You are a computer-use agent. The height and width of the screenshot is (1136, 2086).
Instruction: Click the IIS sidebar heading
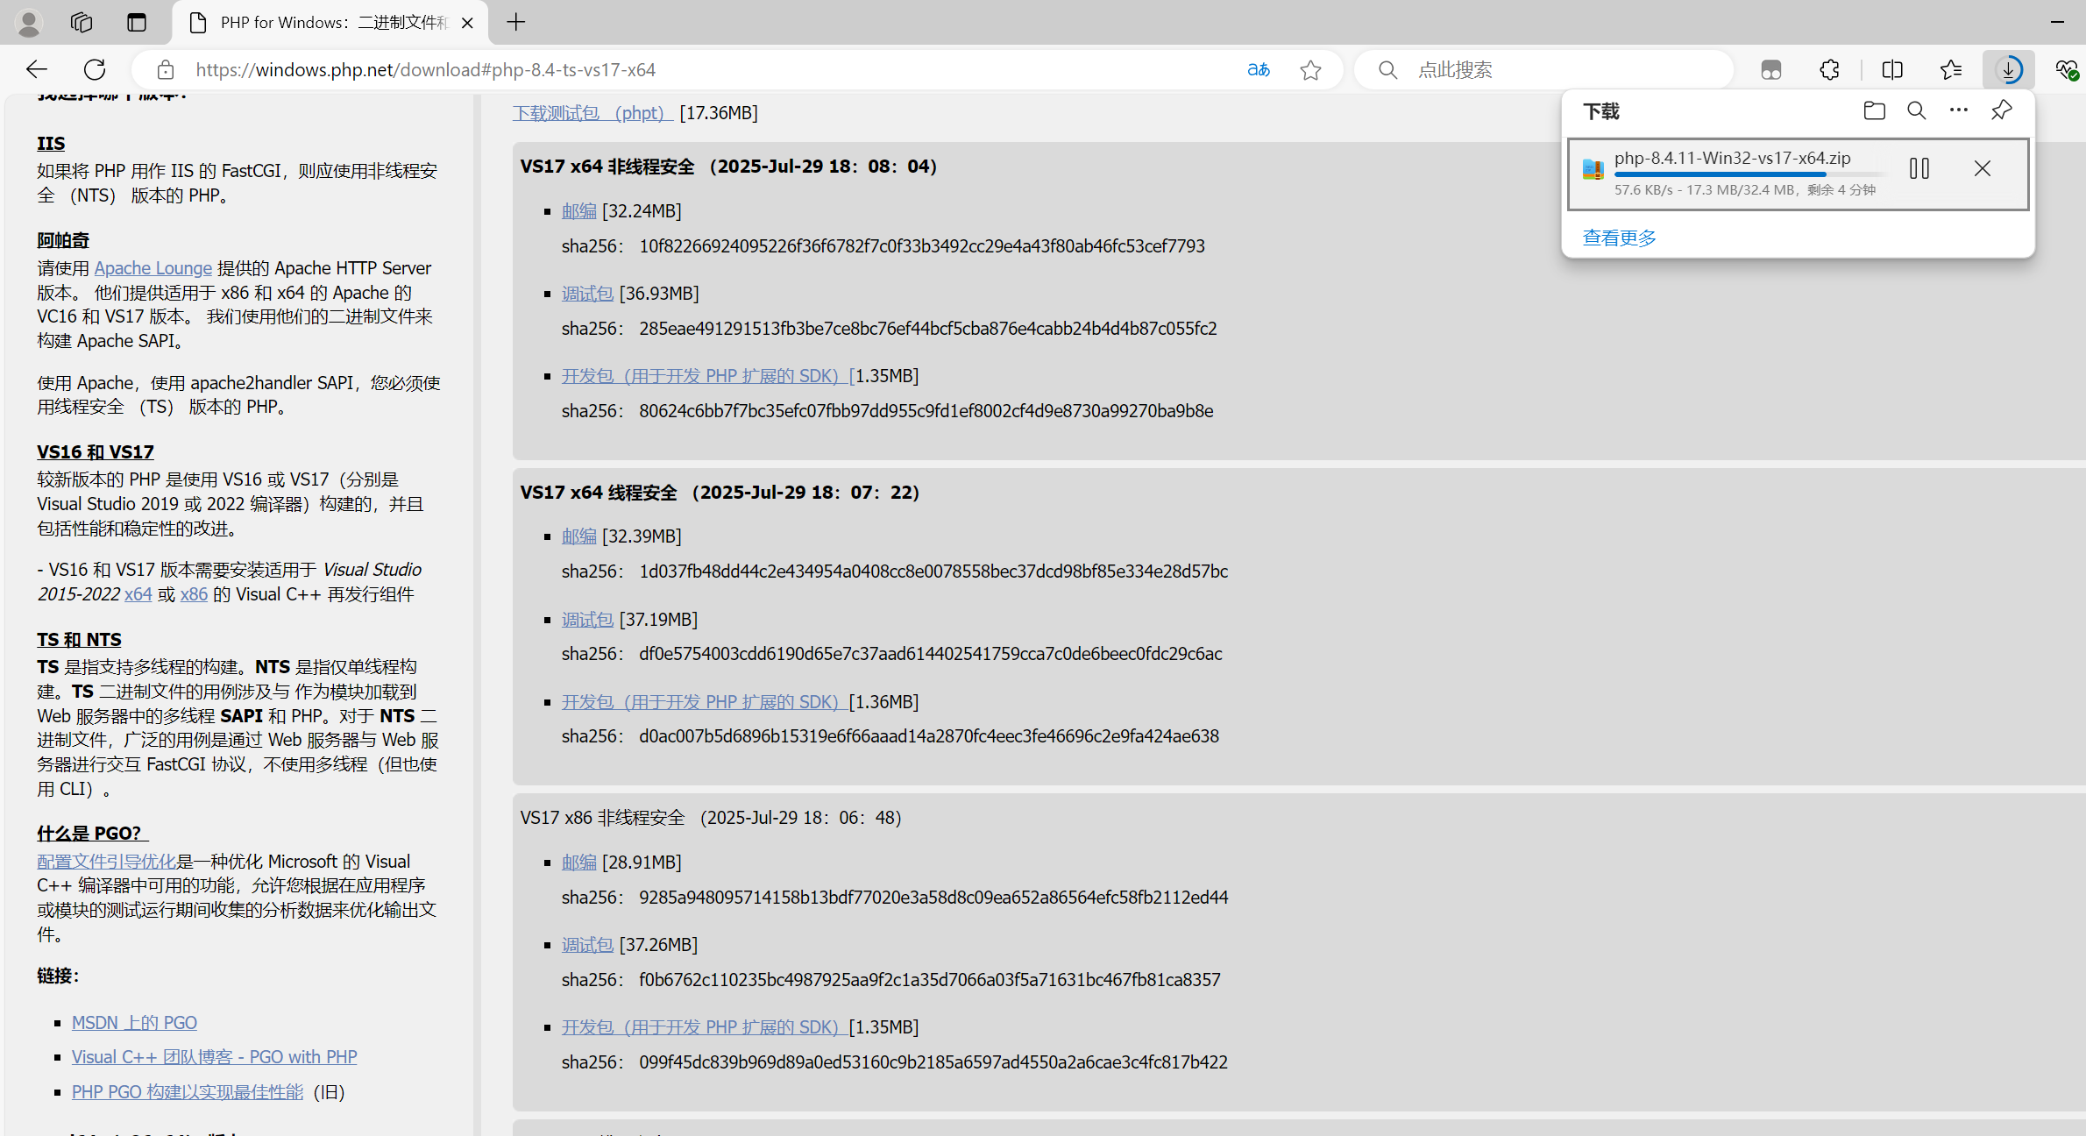(51, 143)
